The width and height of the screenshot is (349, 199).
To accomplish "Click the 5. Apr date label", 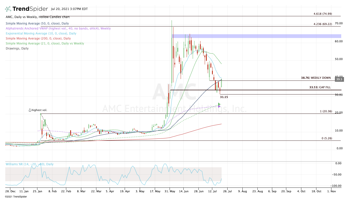I will (109, 191).
